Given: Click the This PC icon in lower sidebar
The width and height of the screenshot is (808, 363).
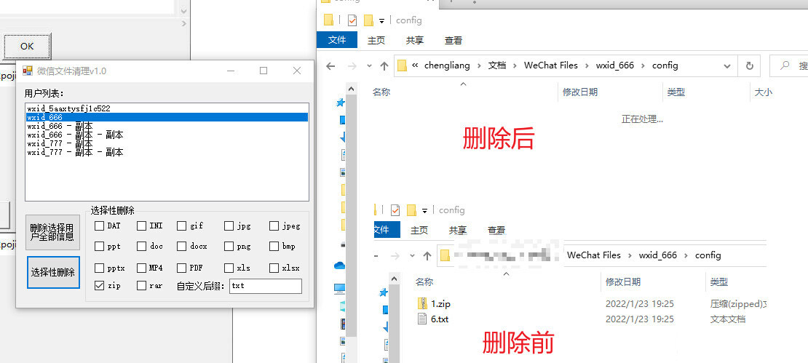Looking at the screenshot, I should pyautogui.click(x=340, y=287).
